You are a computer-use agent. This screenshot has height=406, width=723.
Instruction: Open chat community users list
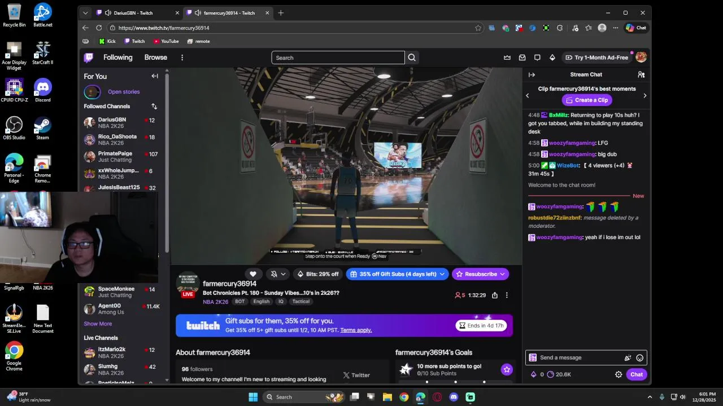coord(641,74)
